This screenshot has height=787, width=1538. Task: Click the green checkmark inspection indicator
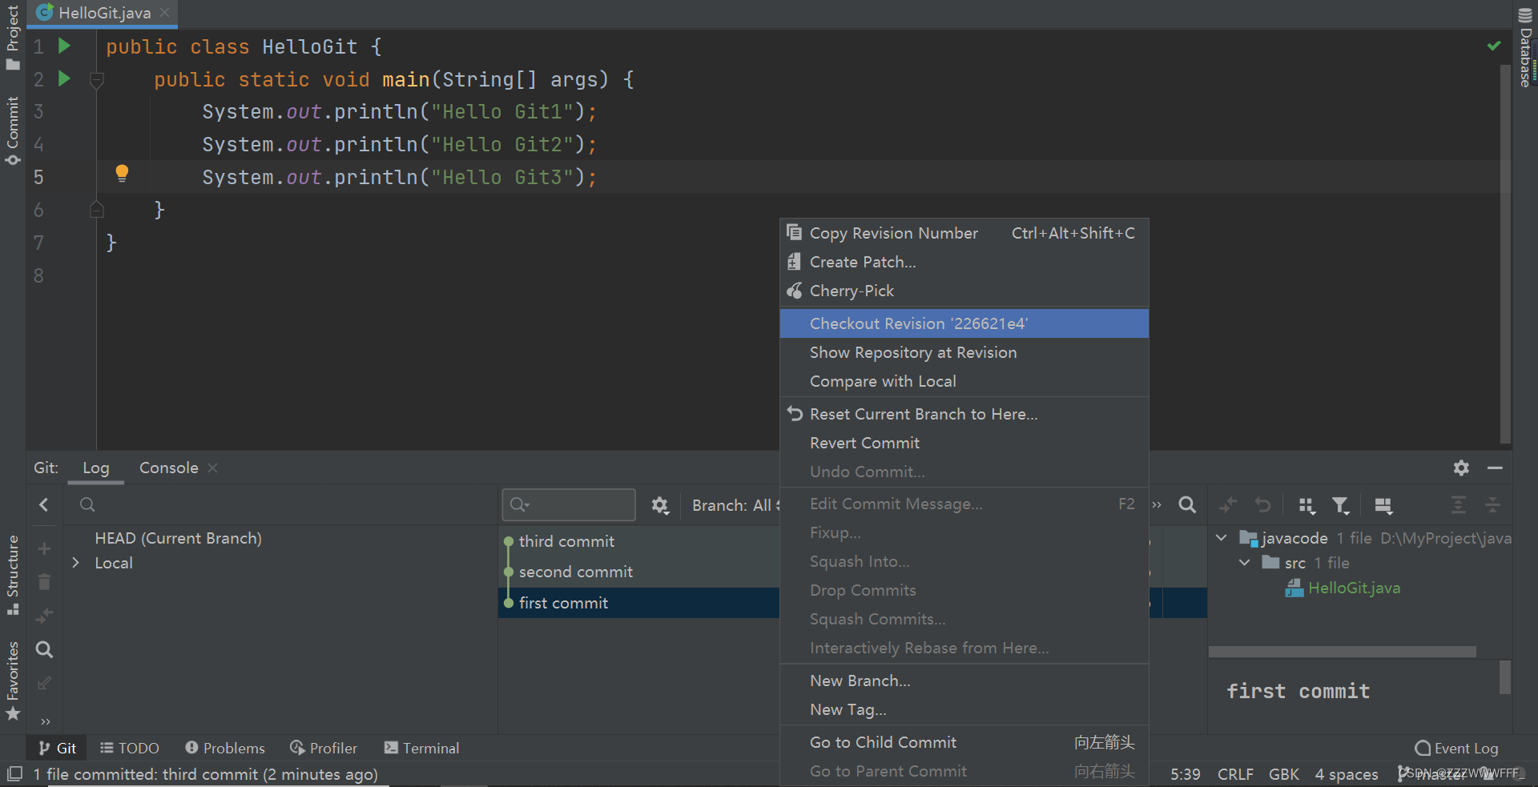[1494, 46]
